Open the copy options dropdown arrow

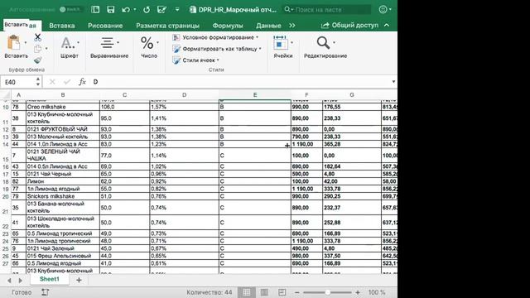(46, 49)
